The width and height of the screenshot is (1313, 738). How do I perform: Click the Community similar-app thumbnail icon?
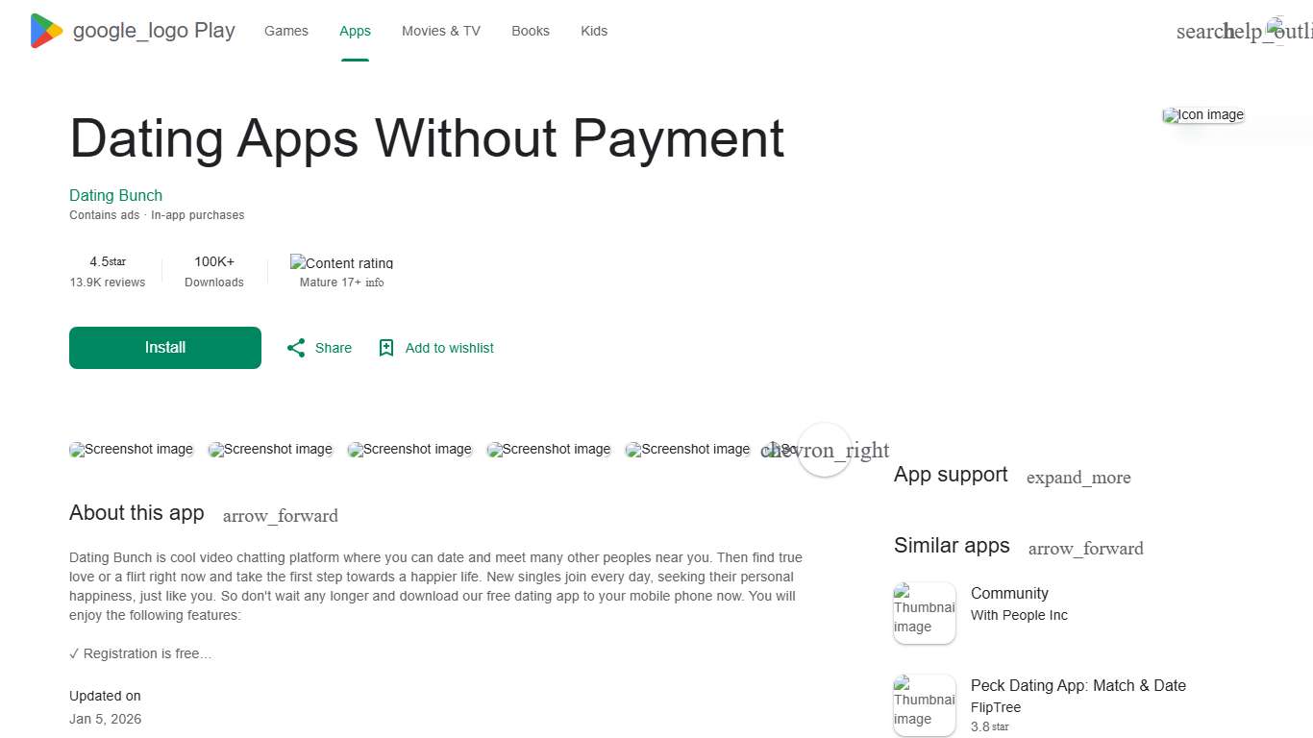pos(924,612)
